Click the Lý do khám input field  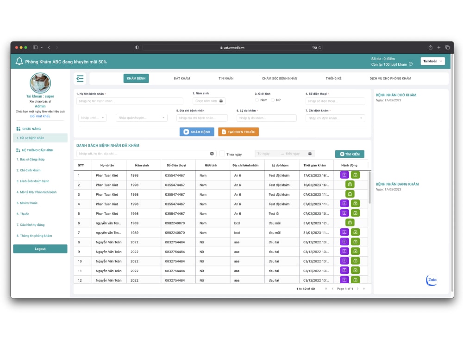pos(266,118)
